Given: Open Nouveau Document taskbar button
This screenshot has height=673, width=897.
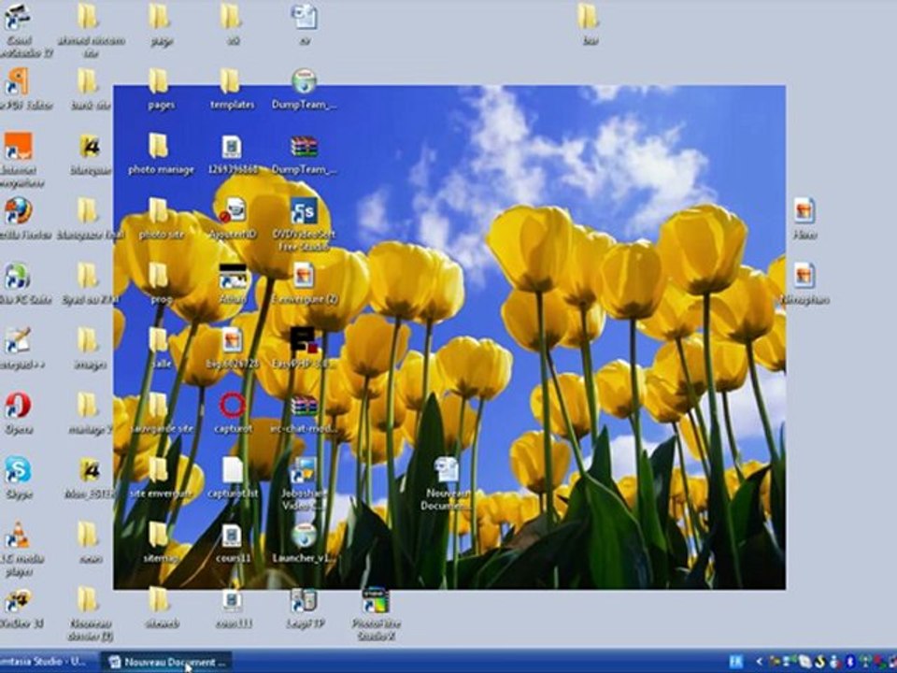Looking at the screenshot, I should [x=167, y=662].
